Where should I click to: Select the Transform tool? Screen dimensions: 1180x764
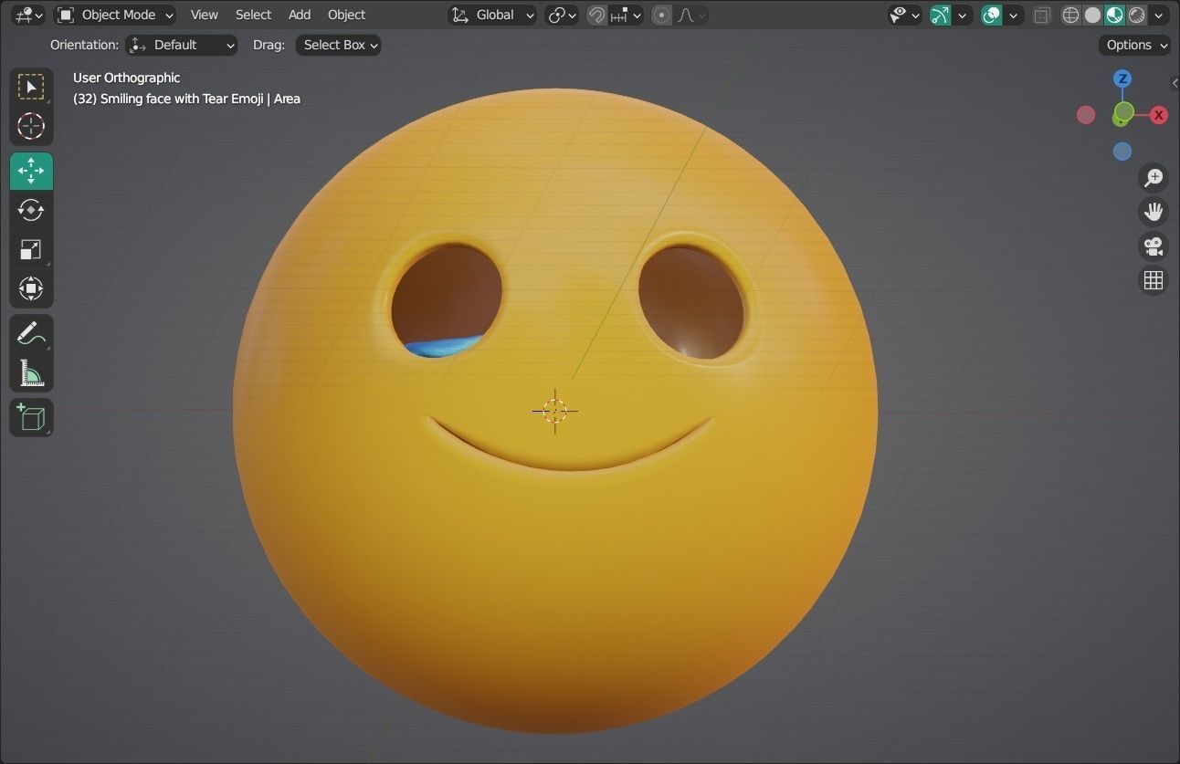(x=31, y=289)
